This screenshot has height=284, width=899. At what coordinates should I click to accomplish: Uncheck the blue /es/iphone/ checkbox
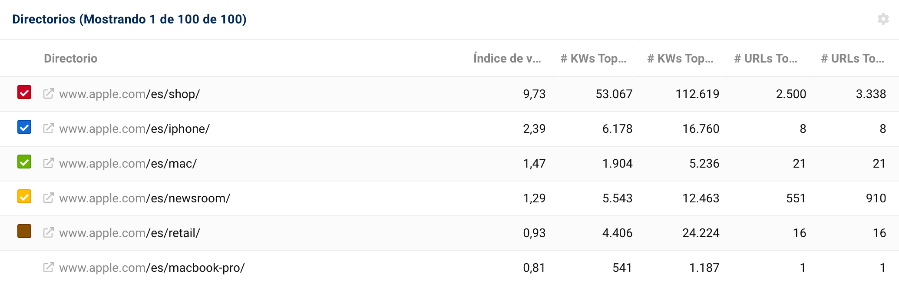click(x=24, y=127)
